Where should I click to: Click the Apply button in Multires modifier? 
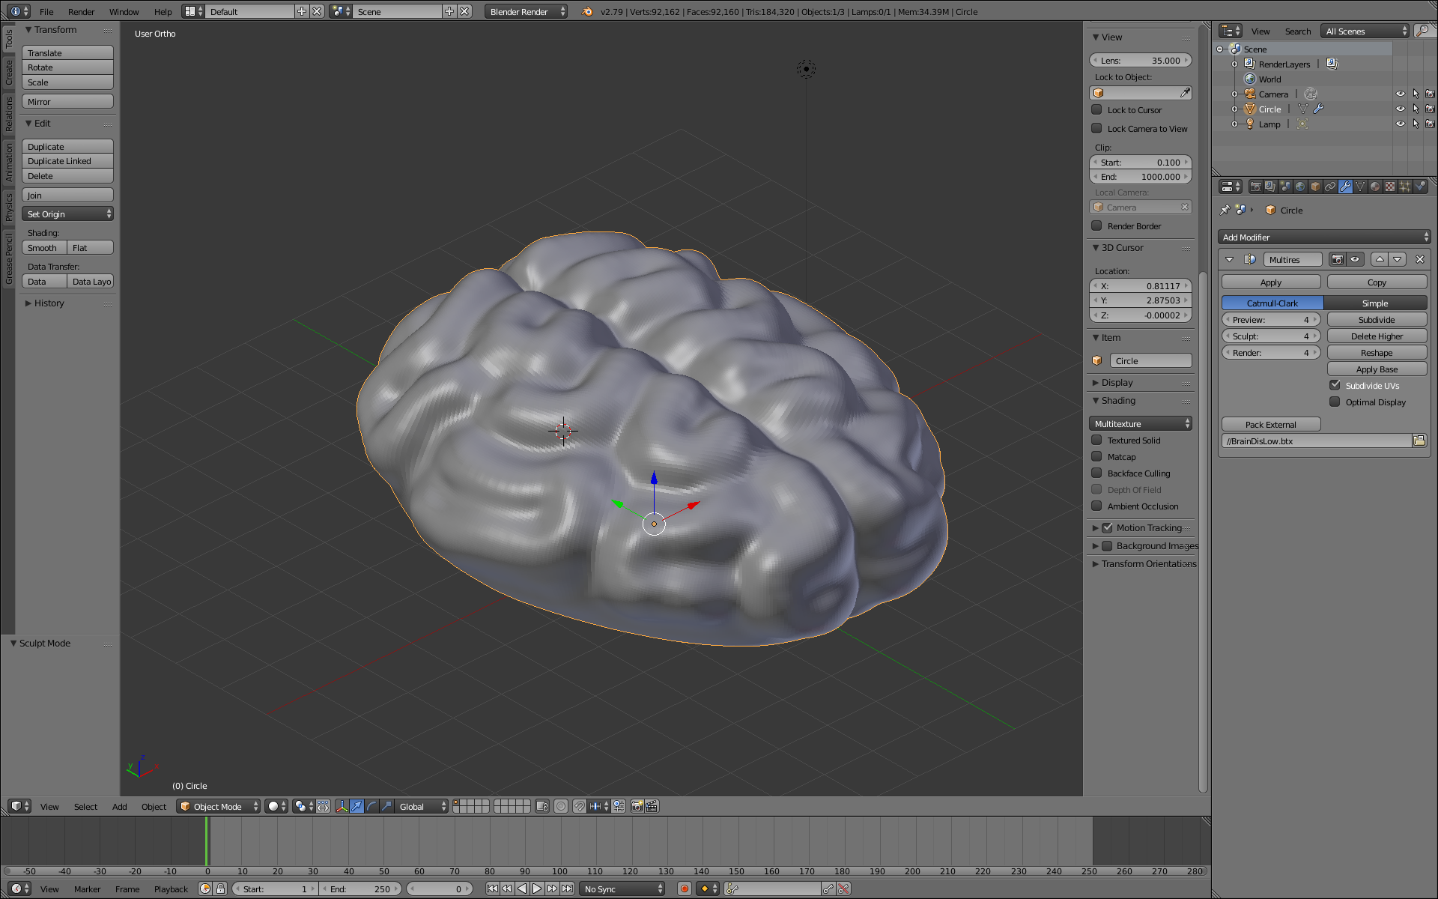[x=1271, y=282]
